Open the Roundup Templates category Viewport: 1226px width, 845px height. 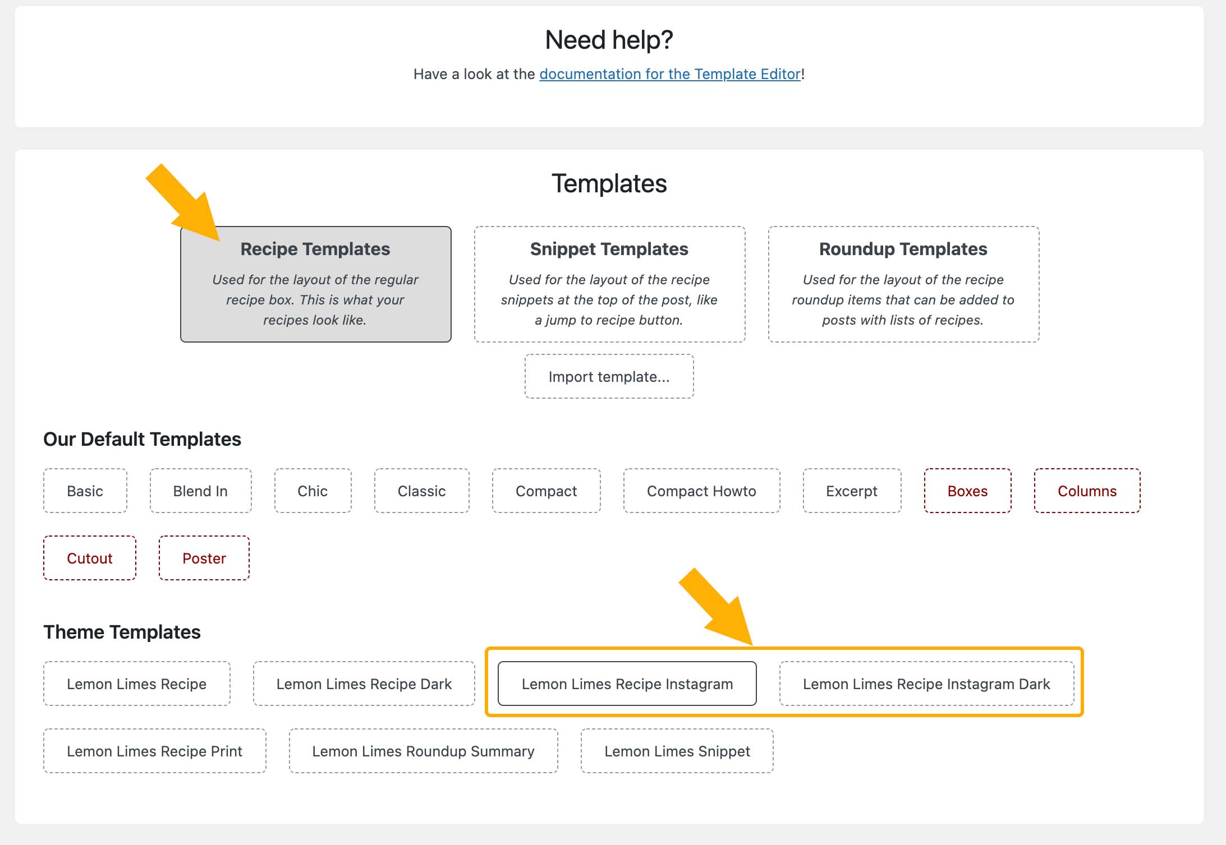[x=903, y=284]
